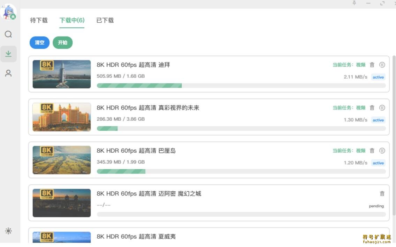Delete the 迪拜 download task

(372, 65)
